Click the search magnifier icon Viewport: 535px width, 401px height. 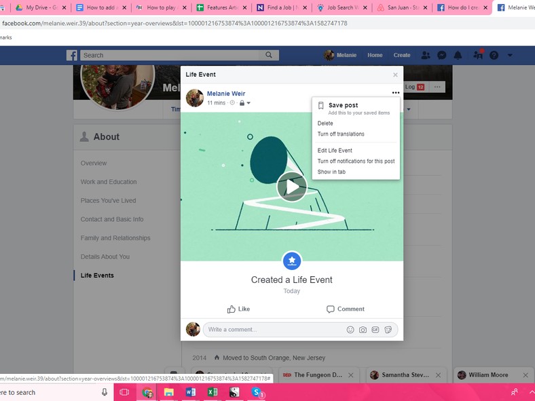coord(269,55)
